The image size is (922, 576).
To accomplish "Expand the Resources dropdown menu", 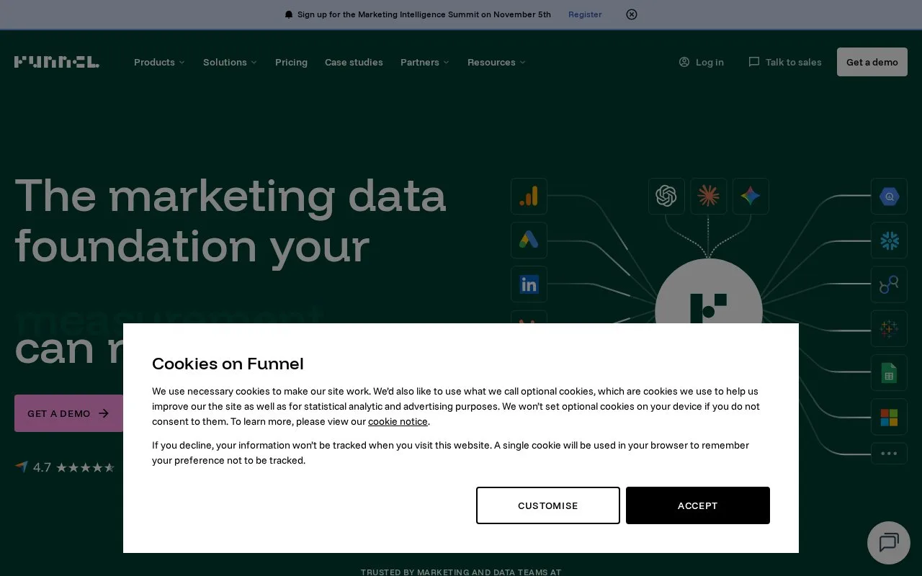I will [496, 62].
